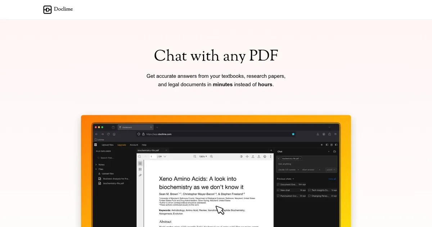Open the Account menu item
Image resolution: width=432 pixels, height=227 pixels.
pyautogui.click(x=134, y=145)
